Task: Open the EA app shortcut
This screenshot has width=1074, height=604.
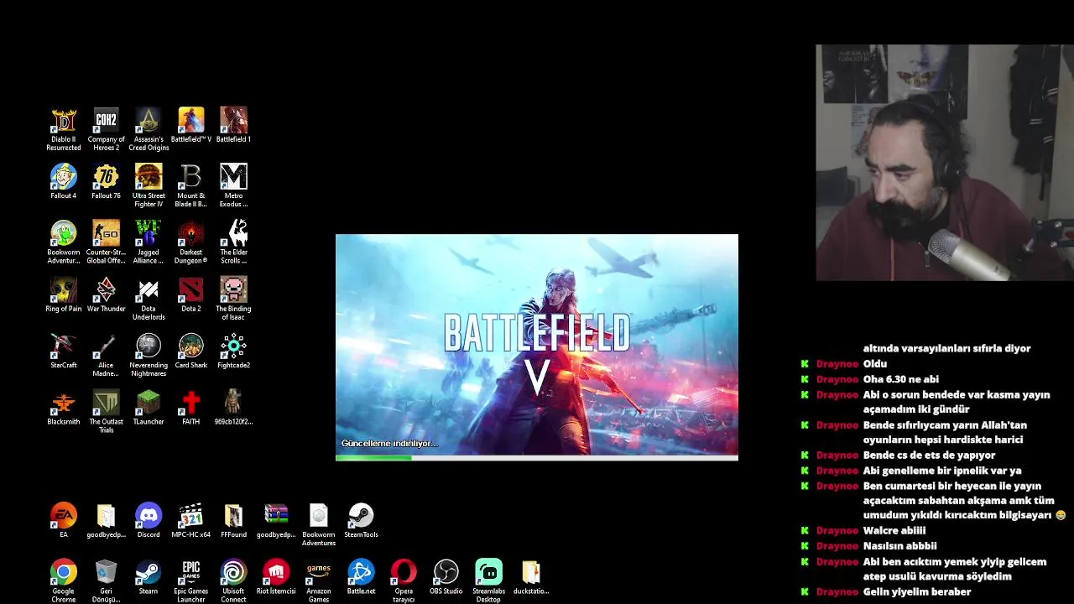Action: [x=64, y=520]
